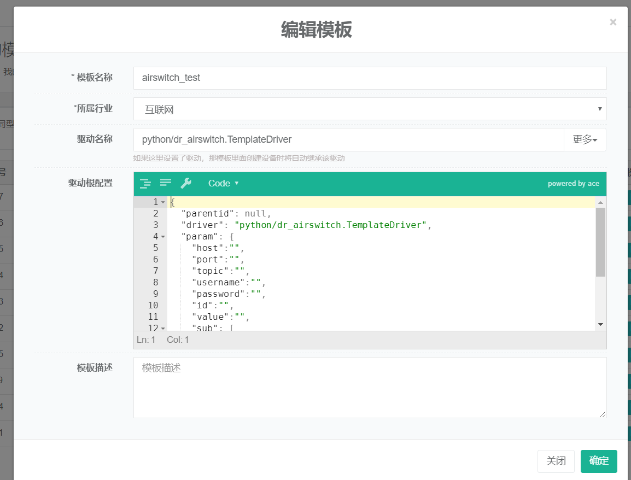Collapse the "sub" block on line 12
The height and width of the screenshot is (480, 631).
(163, 328)
